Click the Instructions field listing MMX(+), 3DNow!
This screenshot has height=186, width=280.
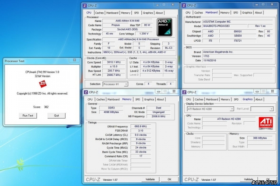tap(139, 53)
